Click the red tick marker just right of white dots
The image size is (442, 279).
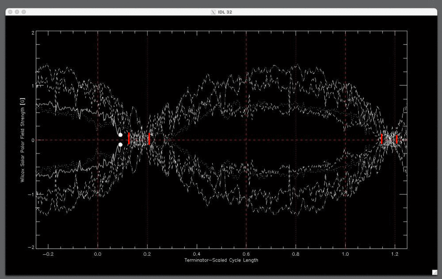pyautogui.click(x=129, y=139)
